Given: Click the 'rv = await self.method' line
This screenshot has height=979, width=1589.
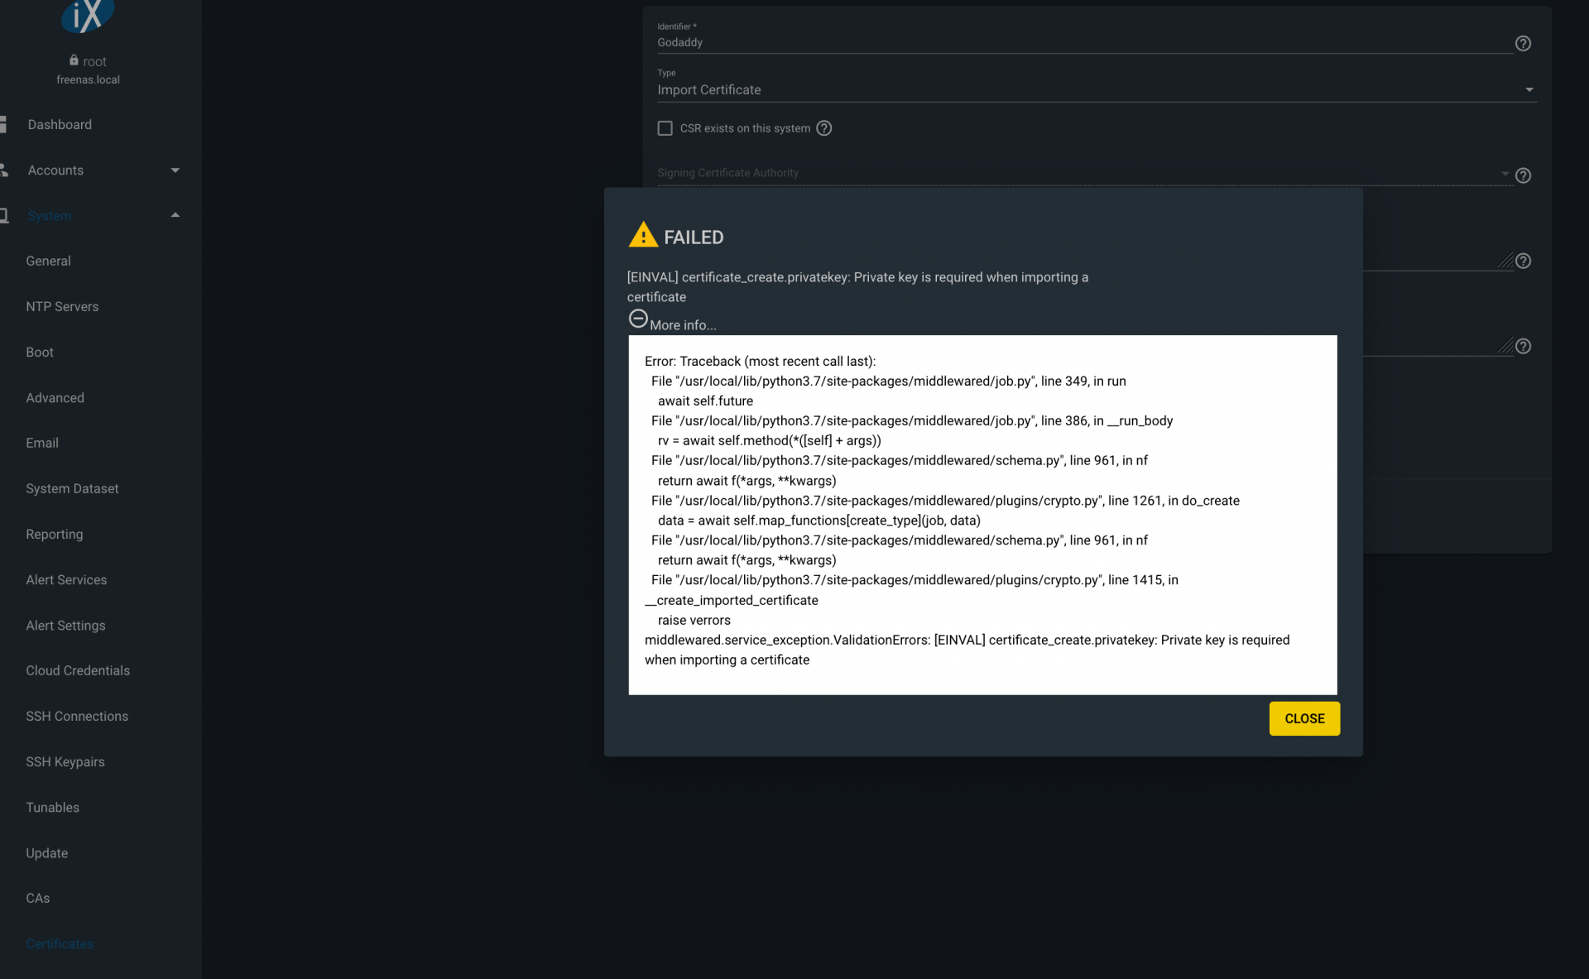Looking at the screenshot, I should click(x=769, y=440).
